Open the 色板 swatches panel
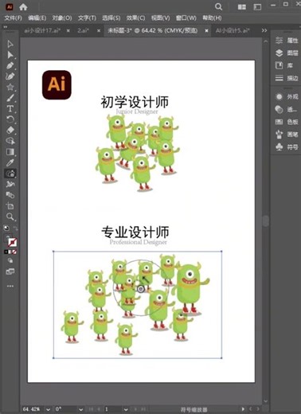Screen dimensions: 301x414 287,122
